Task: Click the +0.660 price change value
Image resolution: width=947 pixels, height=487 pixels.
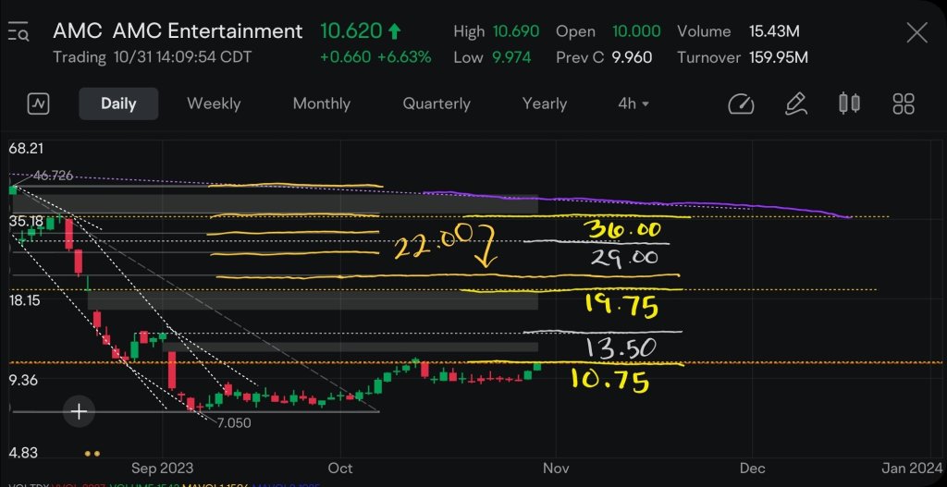Action: tap(345, 57)
